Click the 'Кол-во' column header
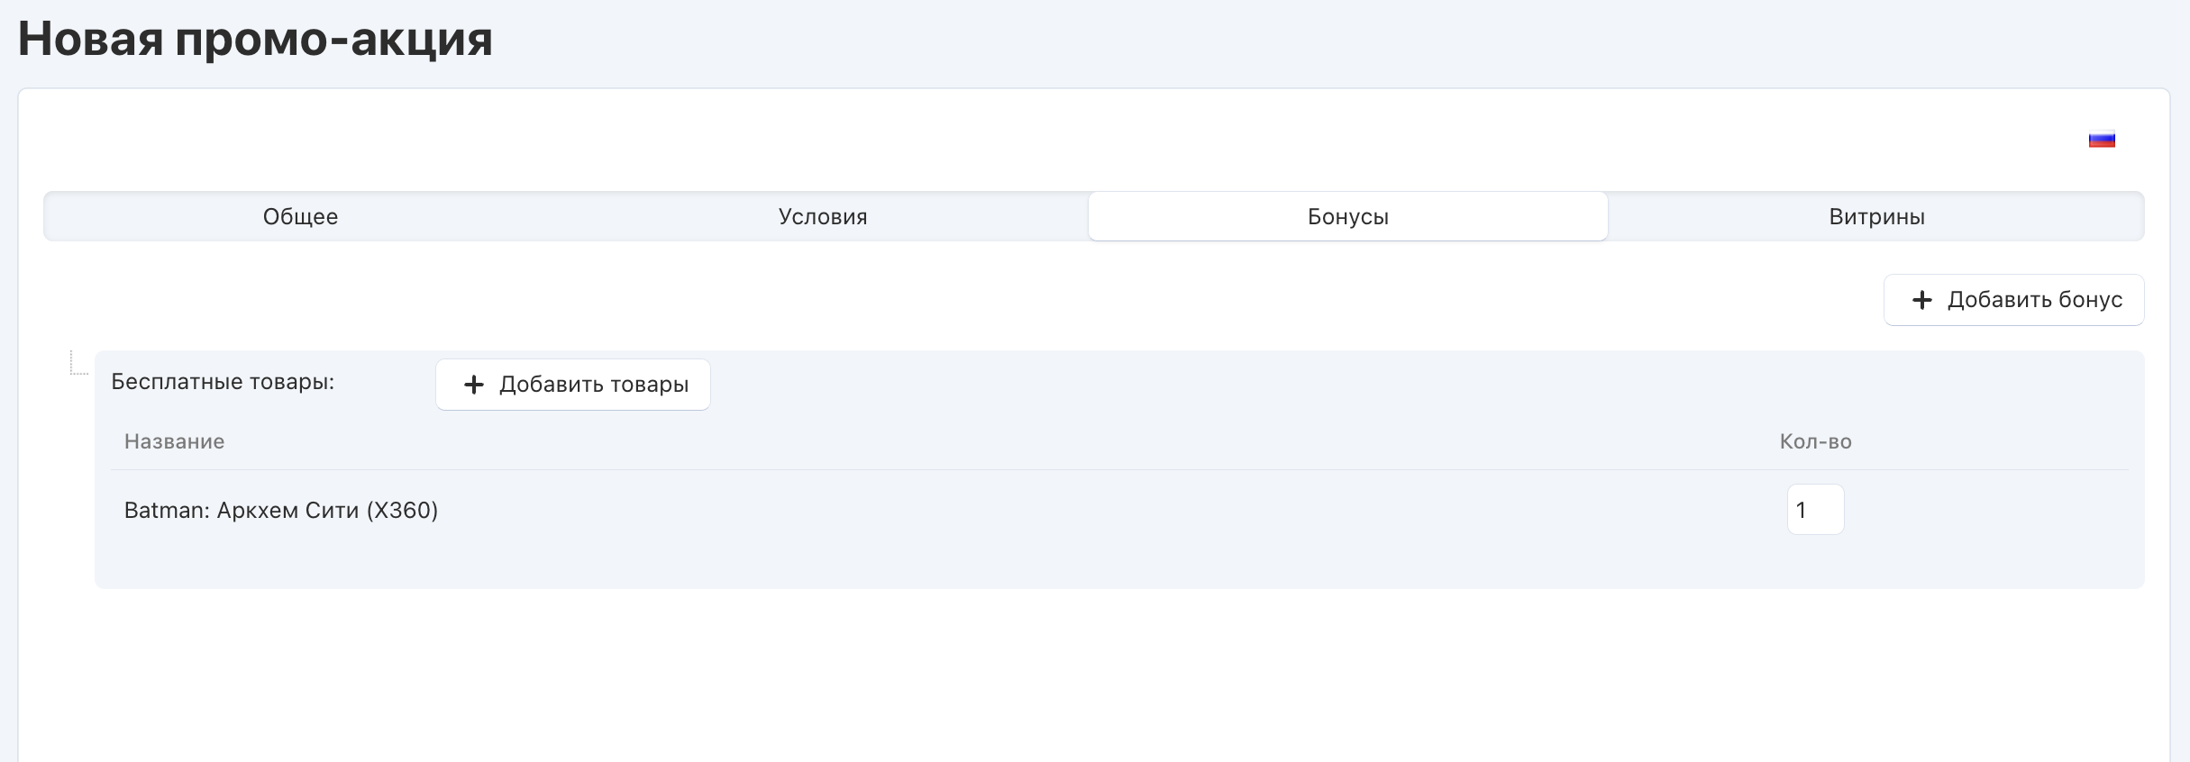Screen dimensions: 2190x762 point(1815,441)
